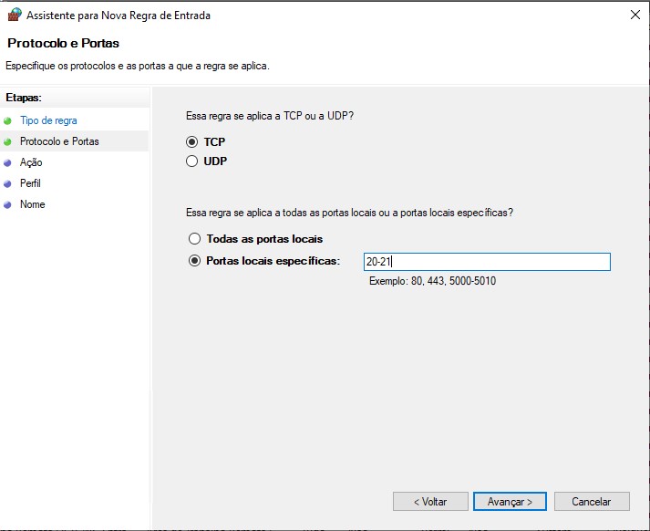Select the TCP protocol option
Image resolution: width=650 pixels, height=531 pixels.
pos(192,142)
